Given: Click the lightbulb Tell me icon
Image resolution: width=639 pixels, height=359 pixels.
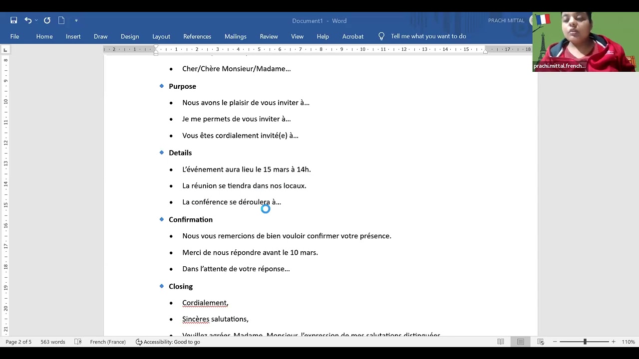Looking at the screenshot, I should (381, 36).
